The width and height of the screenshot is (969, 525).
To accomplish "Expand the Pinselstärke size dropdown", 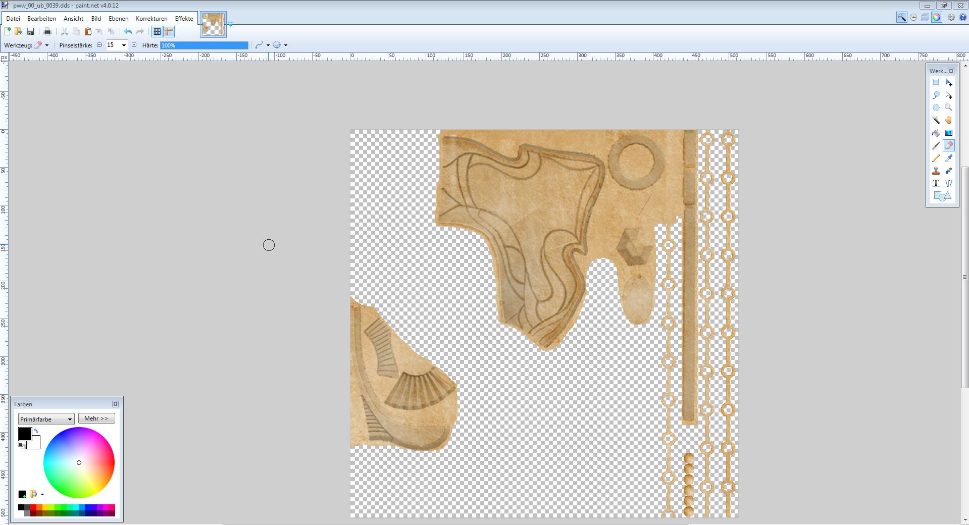I will [x=124, y=45].
